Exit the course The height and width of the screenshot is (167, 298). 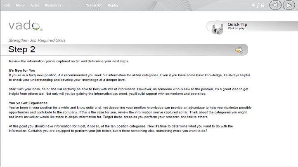7,5
